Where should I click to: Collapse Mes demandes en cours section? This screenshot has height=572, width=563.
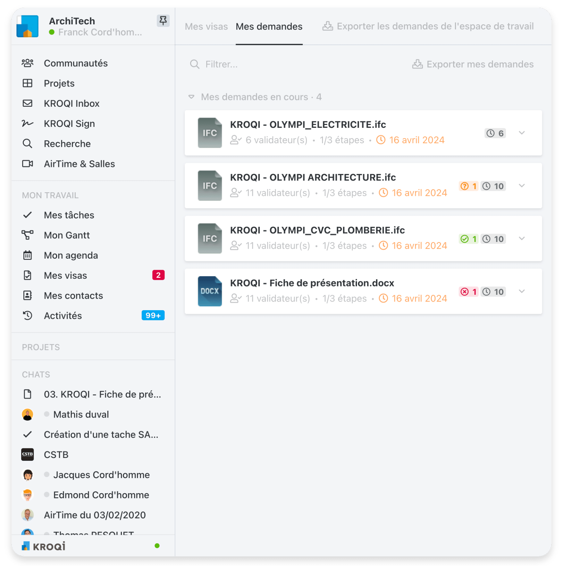(x=191, y=97)
